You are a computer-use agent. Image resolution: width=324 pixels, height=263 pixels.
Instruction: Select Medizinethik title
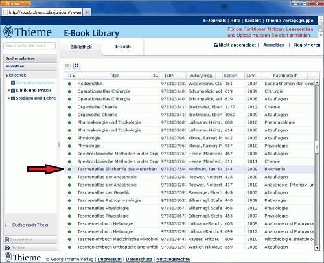pyautogui.click(x=90, y=84)
